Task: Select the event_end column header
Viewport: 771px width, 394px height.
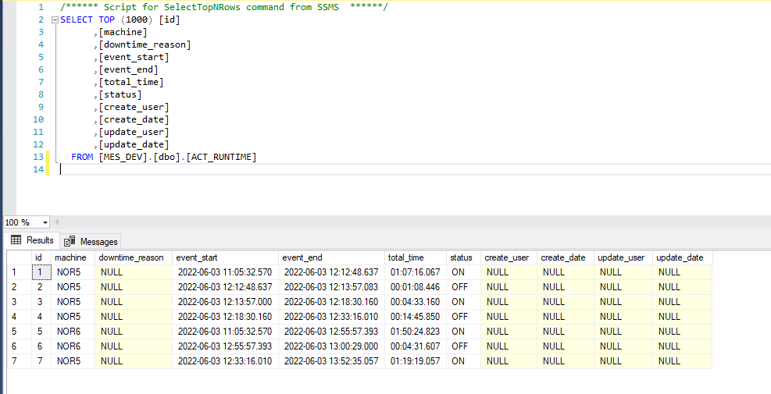Action: [x=331, y=257]
